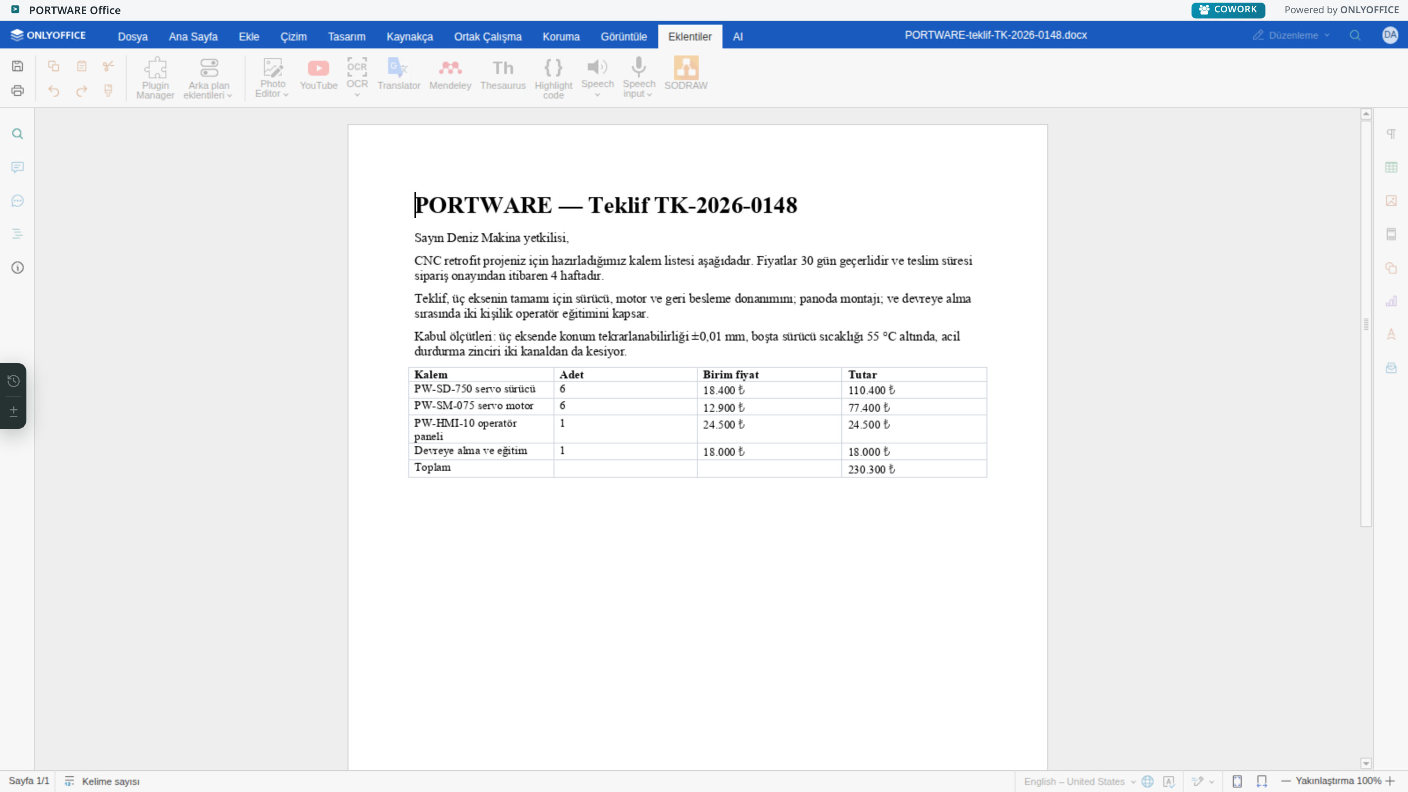1408x792 pixels.
Task: Start the Speech plugin
Action: pyautogui.click(x=598, y=78)
